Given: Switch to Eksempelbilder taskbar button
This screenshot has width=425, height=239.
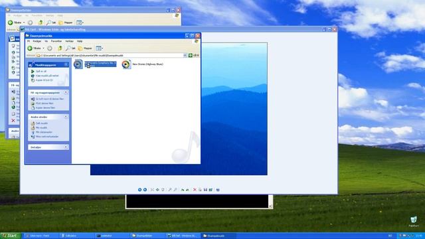Looking at the screenshot, I should click(x=147, y=236).
